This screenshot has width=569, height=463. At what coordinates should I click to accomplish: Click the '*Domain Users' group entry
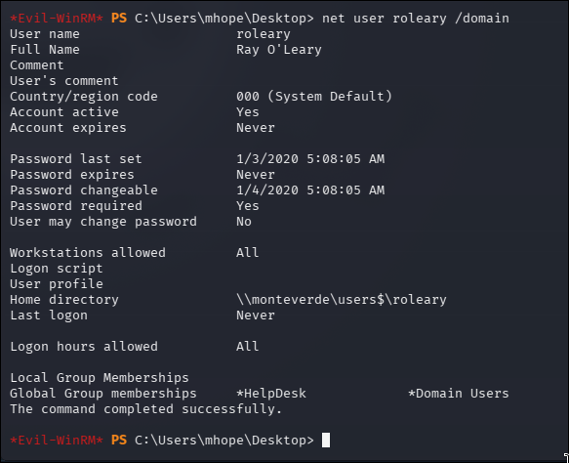point(459,394)
